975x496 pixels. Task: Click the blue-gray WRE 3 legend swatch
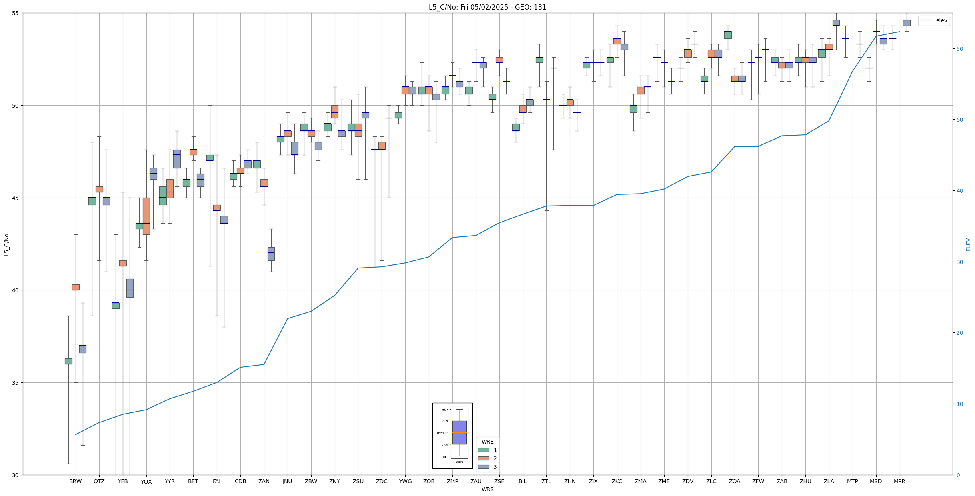tap(483, 467)
